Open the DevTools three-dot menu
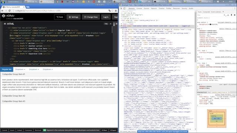Screen dimensions: 237x133 point(235,8)
